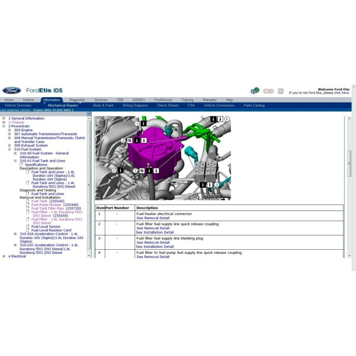356x356 pixels.
Task: Collapse the 310 Fuel System node
Action: 9,149
